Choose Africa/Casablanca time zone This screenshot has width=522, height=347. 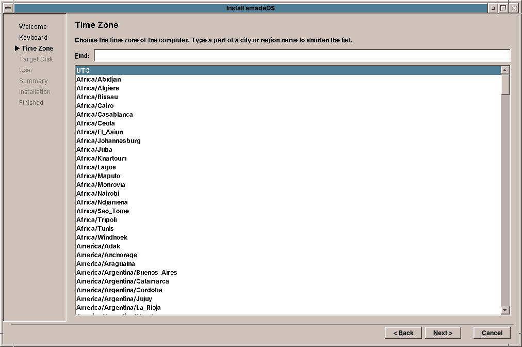pyautogui.click(x=288, y=114)
